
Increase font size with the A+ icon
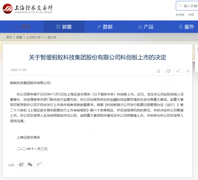(178, 71)
